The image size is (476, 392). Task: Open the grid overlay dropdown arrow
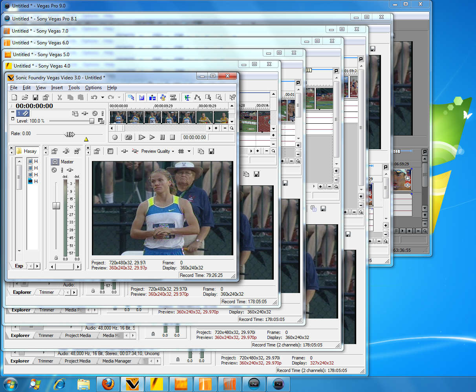click(x=189, y=151)
